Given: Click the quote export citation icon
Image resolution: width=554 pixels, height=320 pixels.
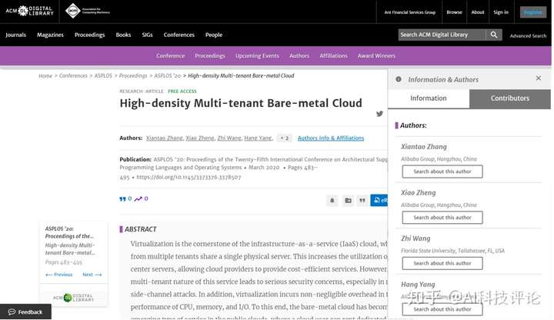Looking at the screenshot, I should click(x=362, y=200).
